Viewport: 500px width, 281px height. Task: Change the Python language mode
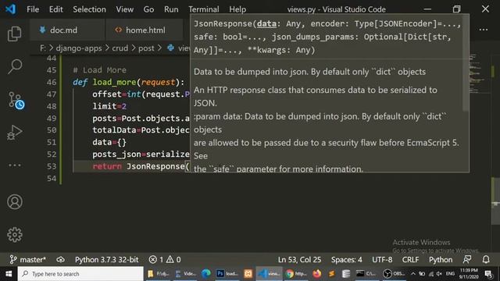[x=441, y=260]
